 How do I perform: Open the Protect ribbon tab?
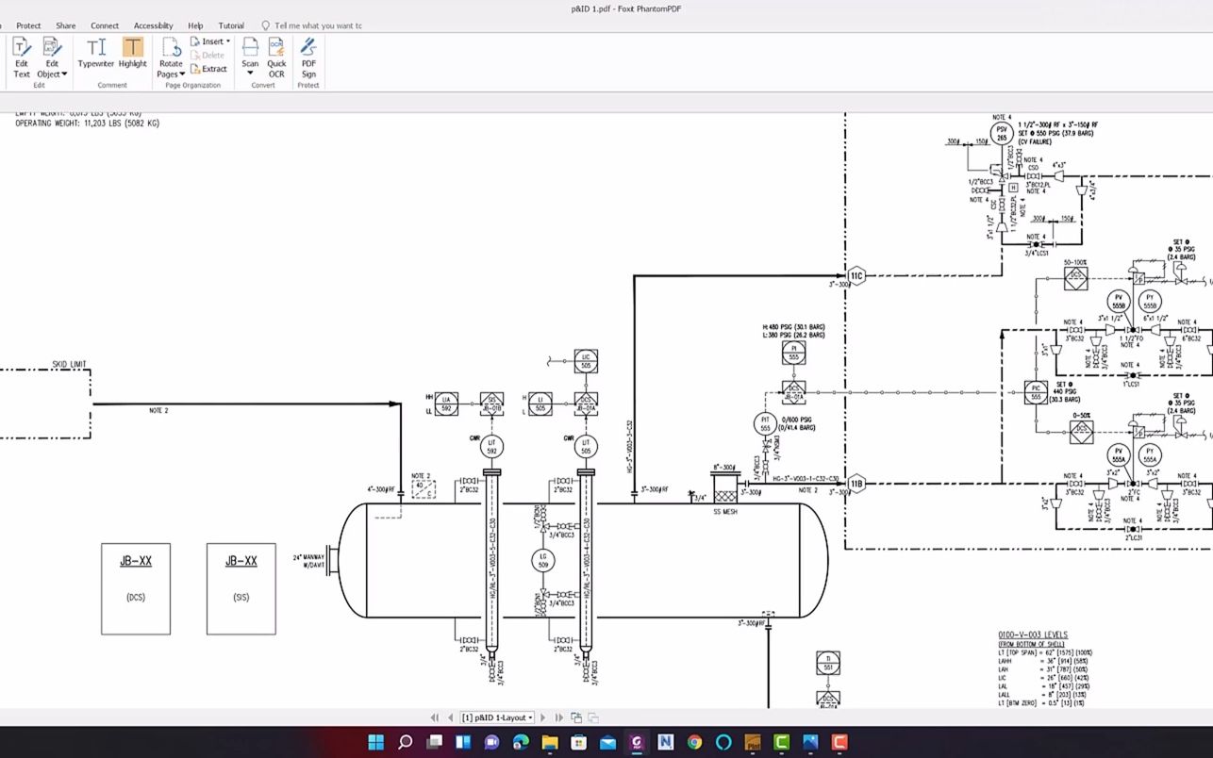pyautogui.click(x=28, y=25)
